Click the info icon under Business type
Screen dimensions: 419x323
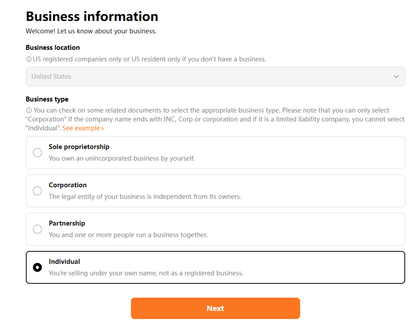29,110
